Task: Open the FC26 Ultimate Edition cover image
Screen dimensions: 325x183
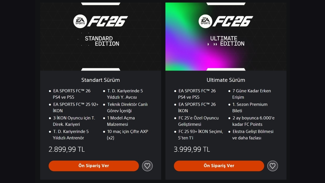Action: (226, 37)
